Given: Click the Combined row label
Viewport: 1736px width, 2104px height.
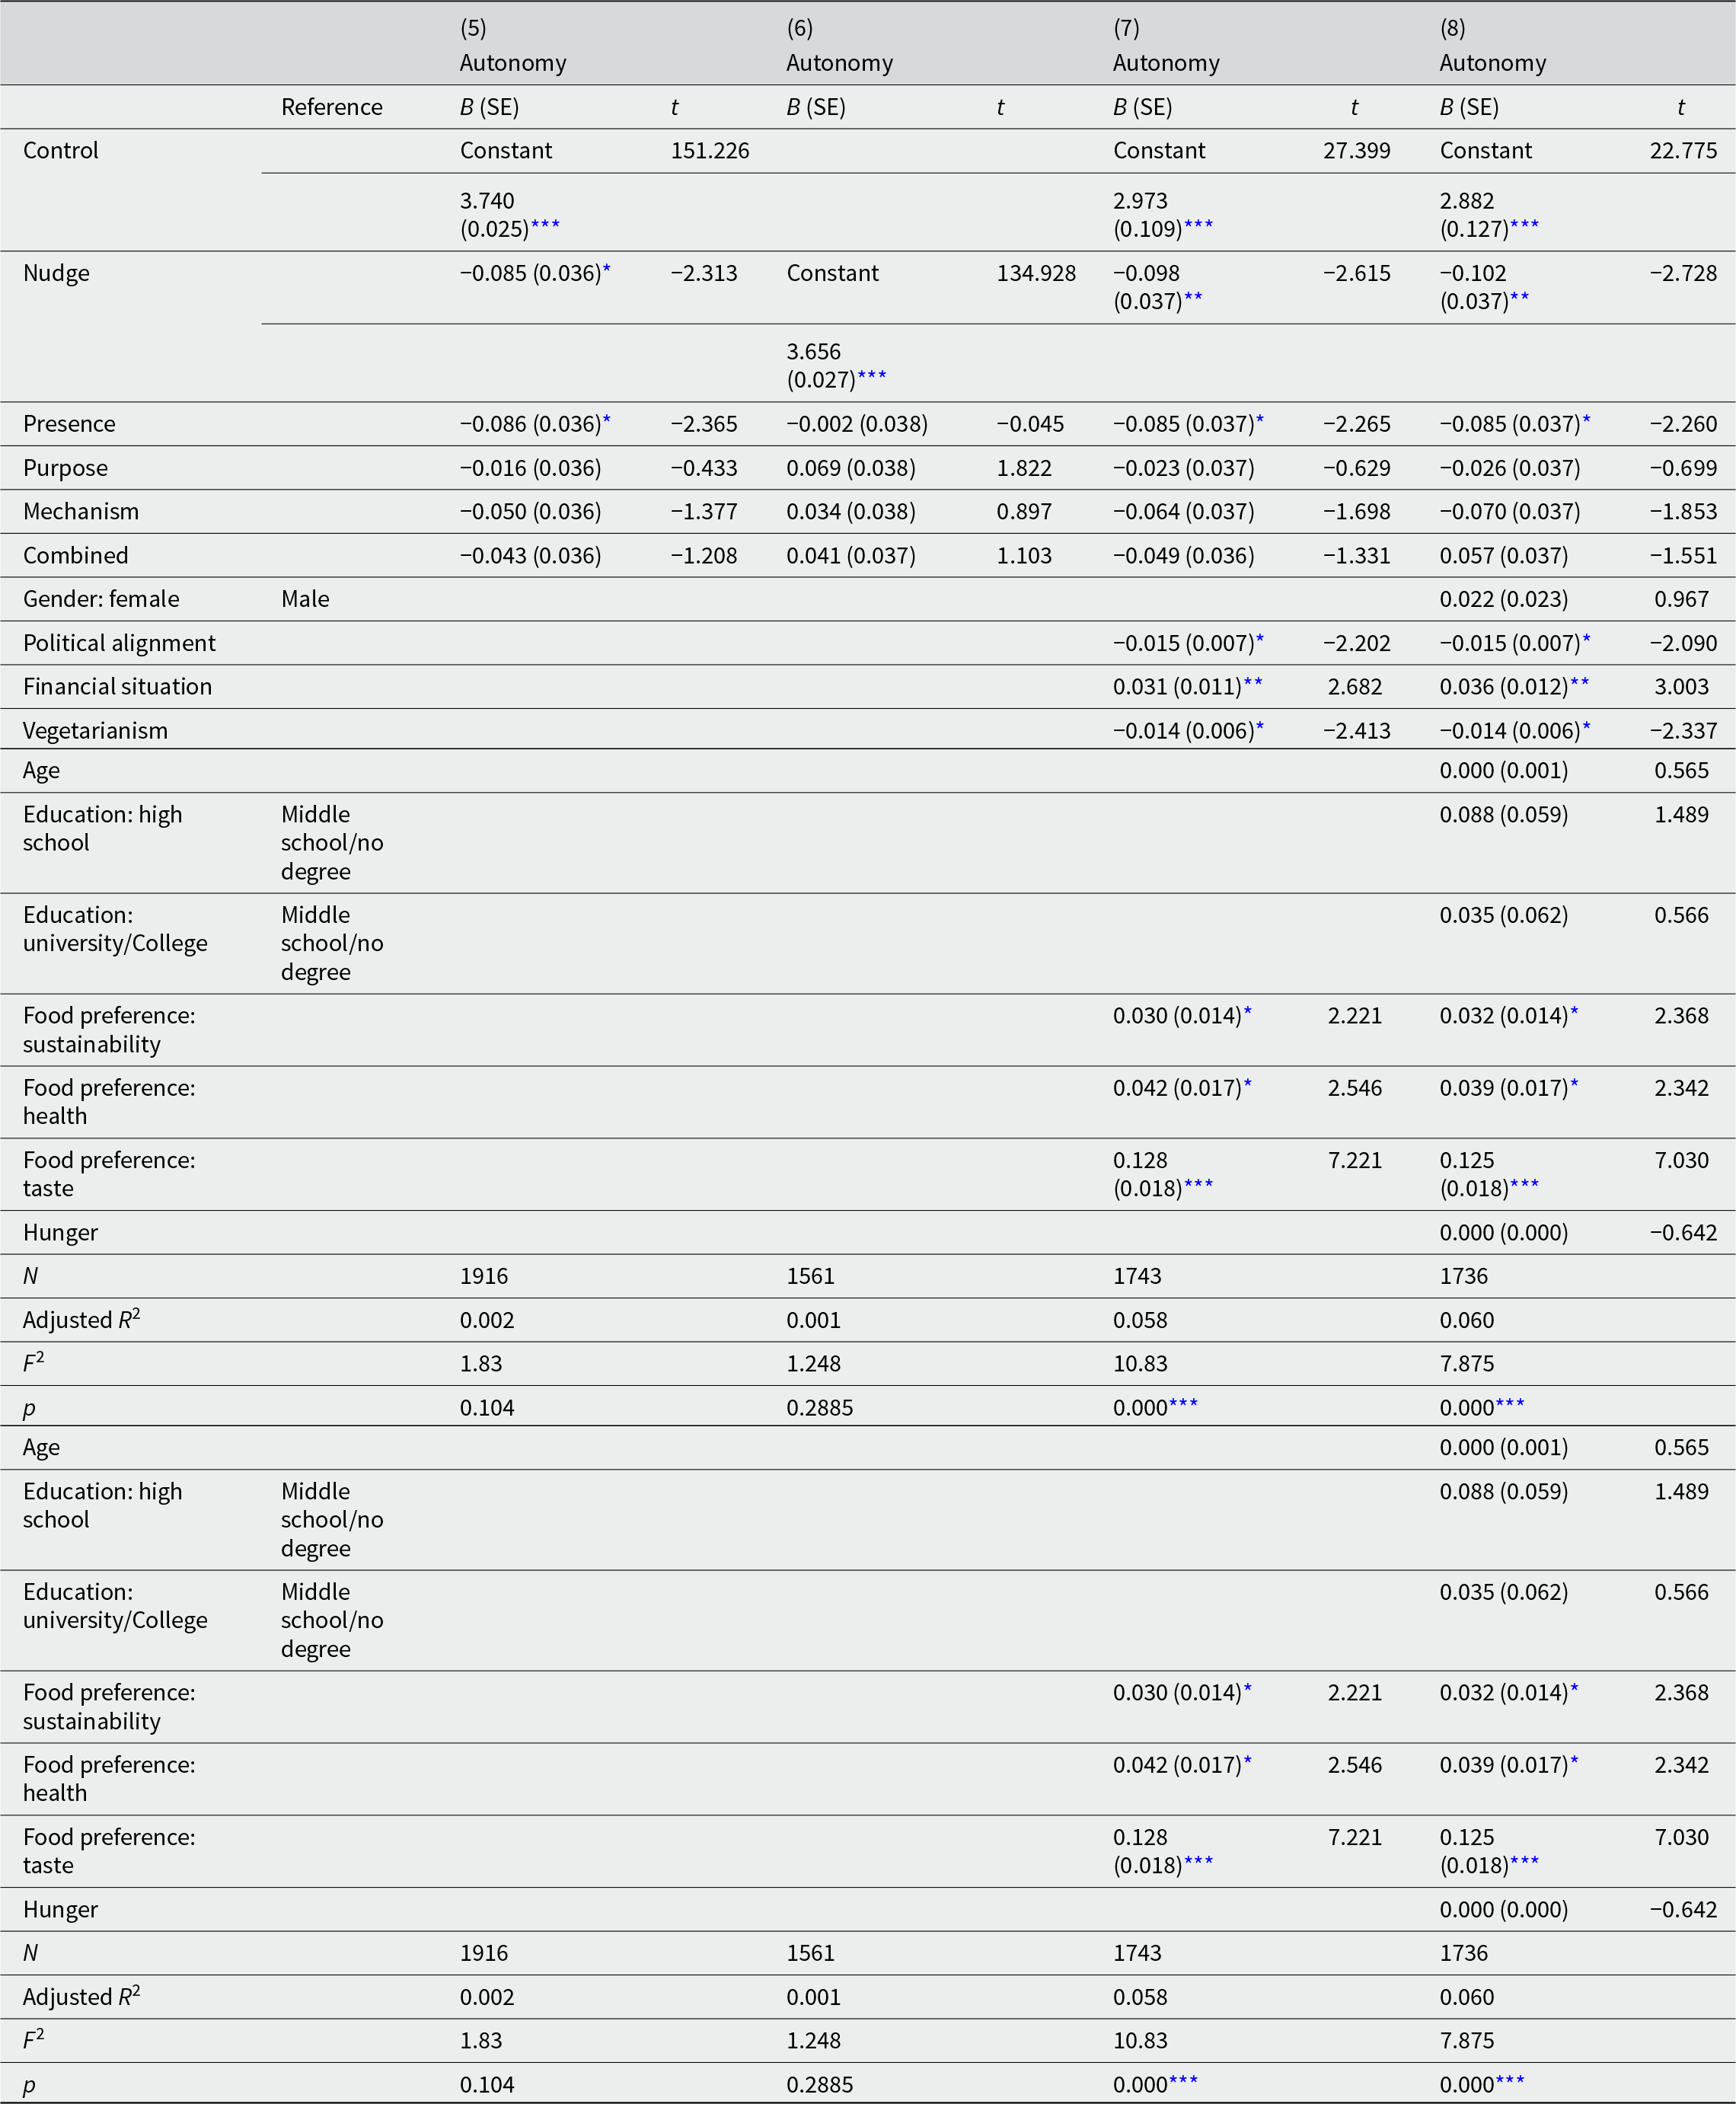Looking at the screenshot, I should click(76, 555).
